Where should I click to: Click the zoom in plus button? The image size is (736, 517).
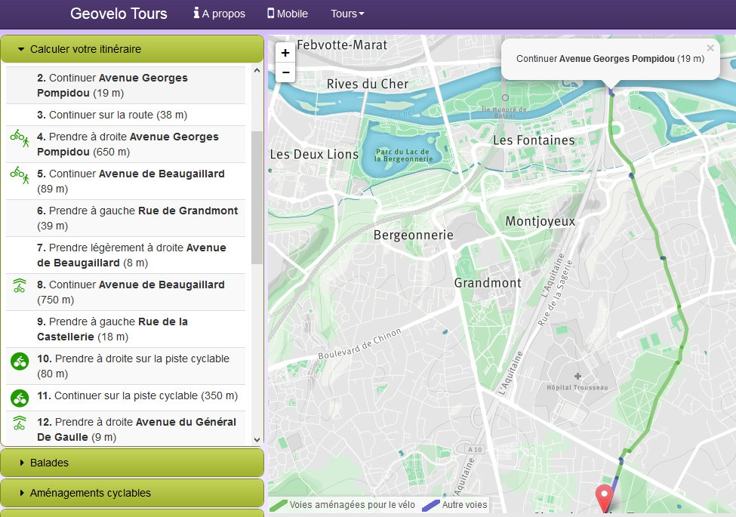285,53
